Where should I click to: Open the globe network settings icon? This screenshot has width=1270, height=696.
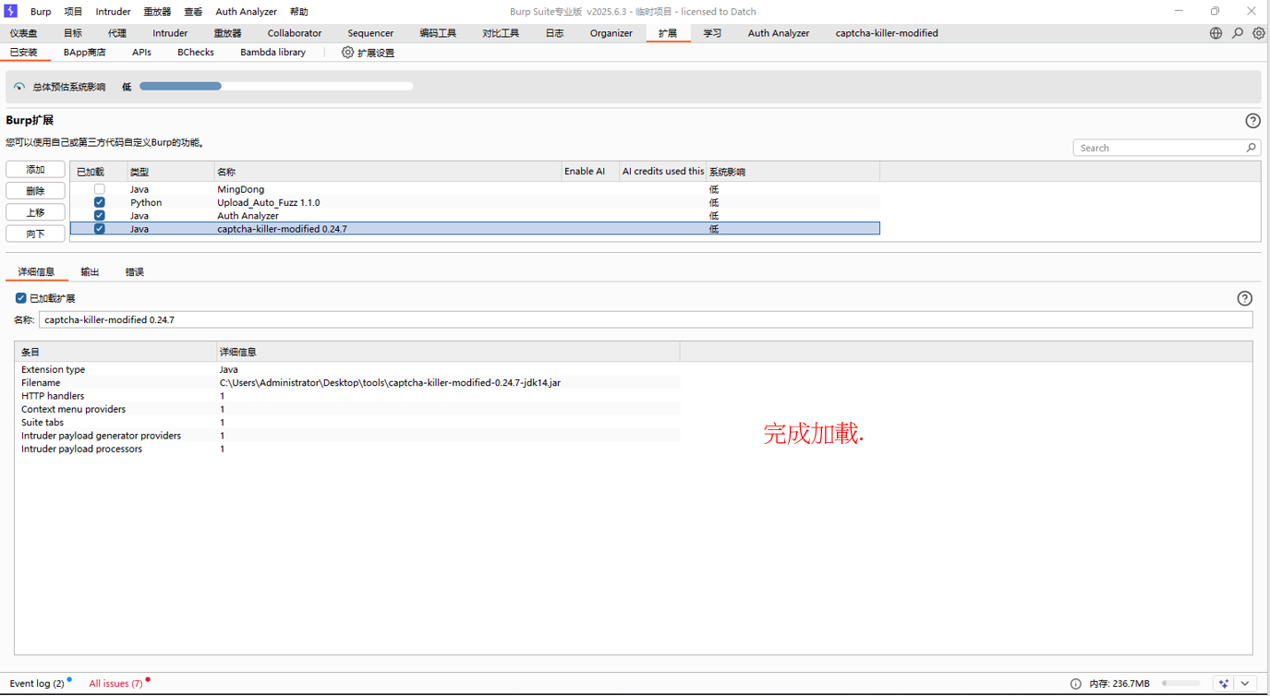click(x=1216, y=33)
